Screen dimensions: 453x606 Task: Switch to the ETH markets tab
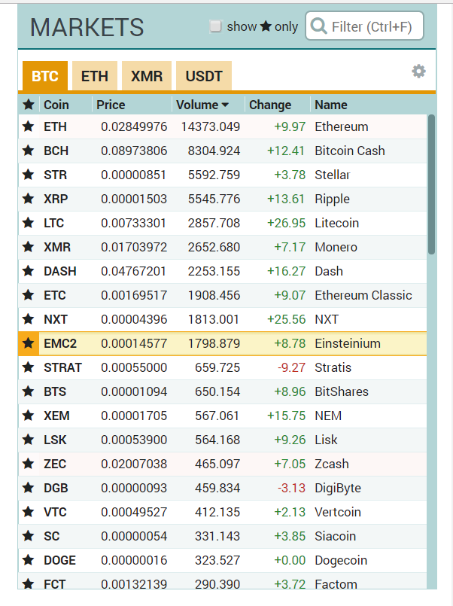[95, 76]
